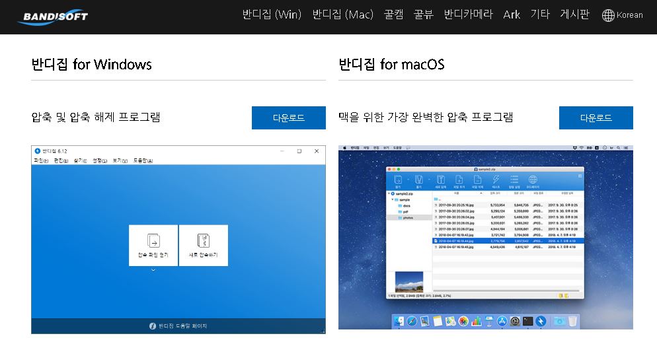Click the 반디집 for macOS heading
The height and width of the screenshot is (344, 657).
click(391, 65)
